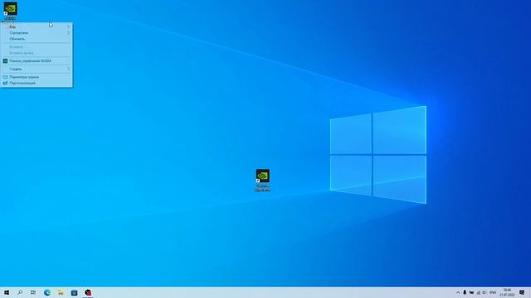Open taskbar Search magnifier
This screenshot has height=298, width=531.
click(20, 292)
